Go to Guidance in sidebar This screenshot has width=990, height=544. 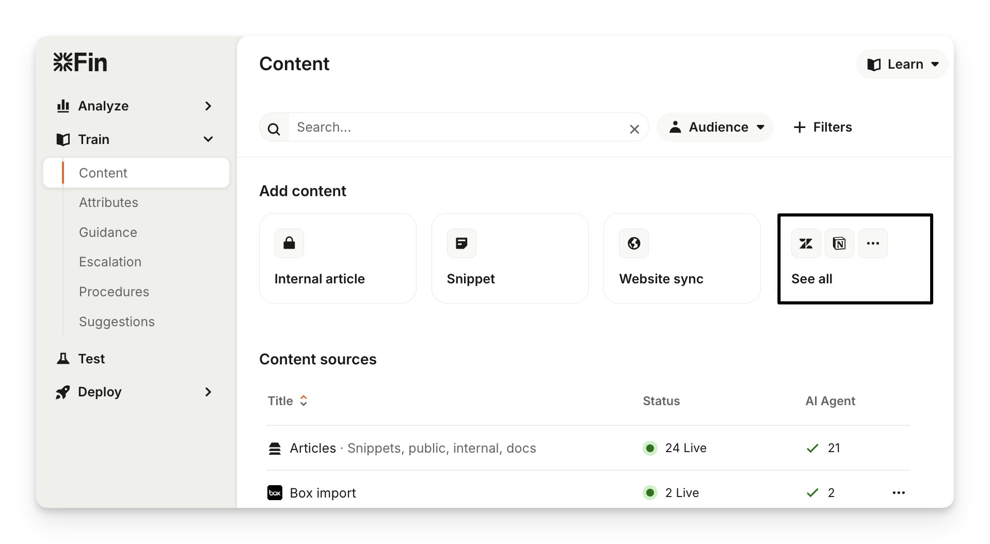[x=108, y=232]
